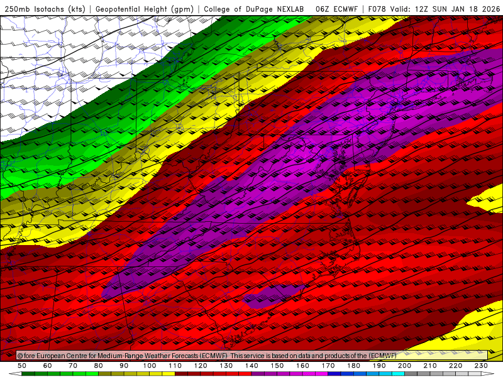Viewport: 503px width, 377px height.
Task: Click the '80' label on the color scale
Action: point(99,366)
